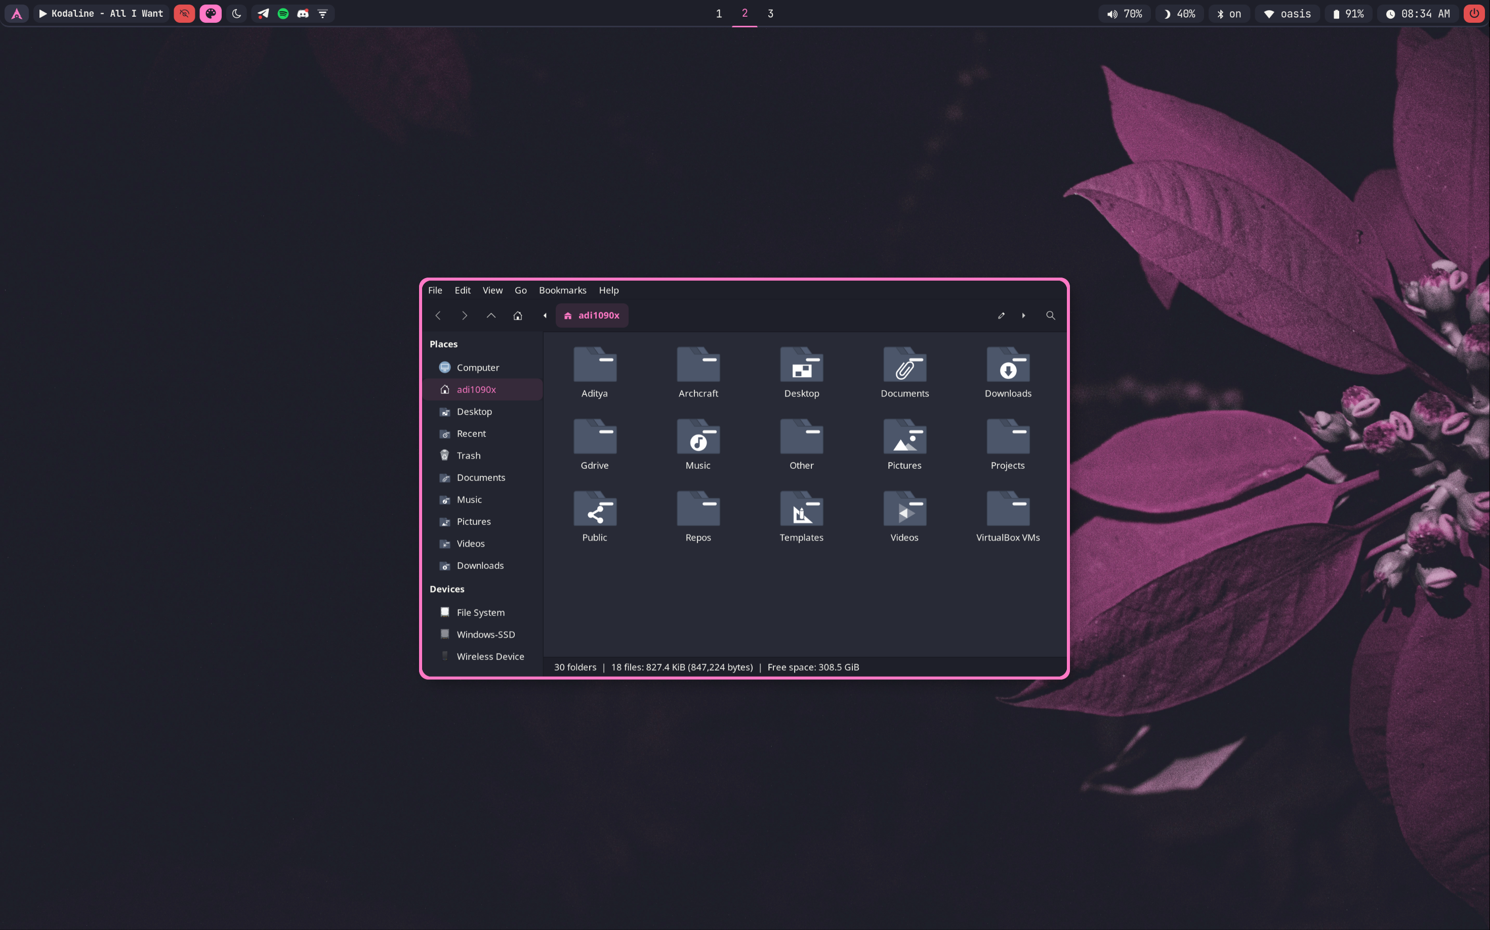
Task: Open the View menu
Action: click(492, 290)
